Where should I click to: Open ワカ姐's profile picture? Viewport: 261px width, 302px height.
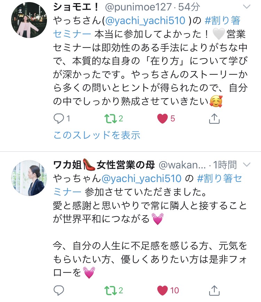29,178
